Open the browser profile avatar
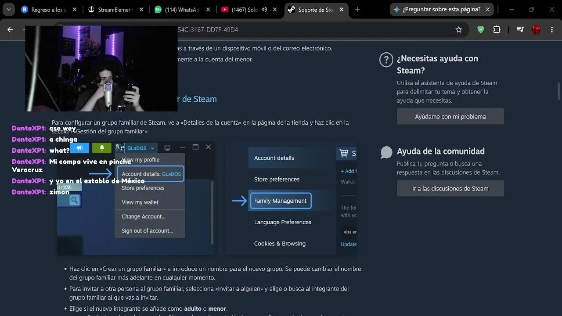 pos(536,29)
